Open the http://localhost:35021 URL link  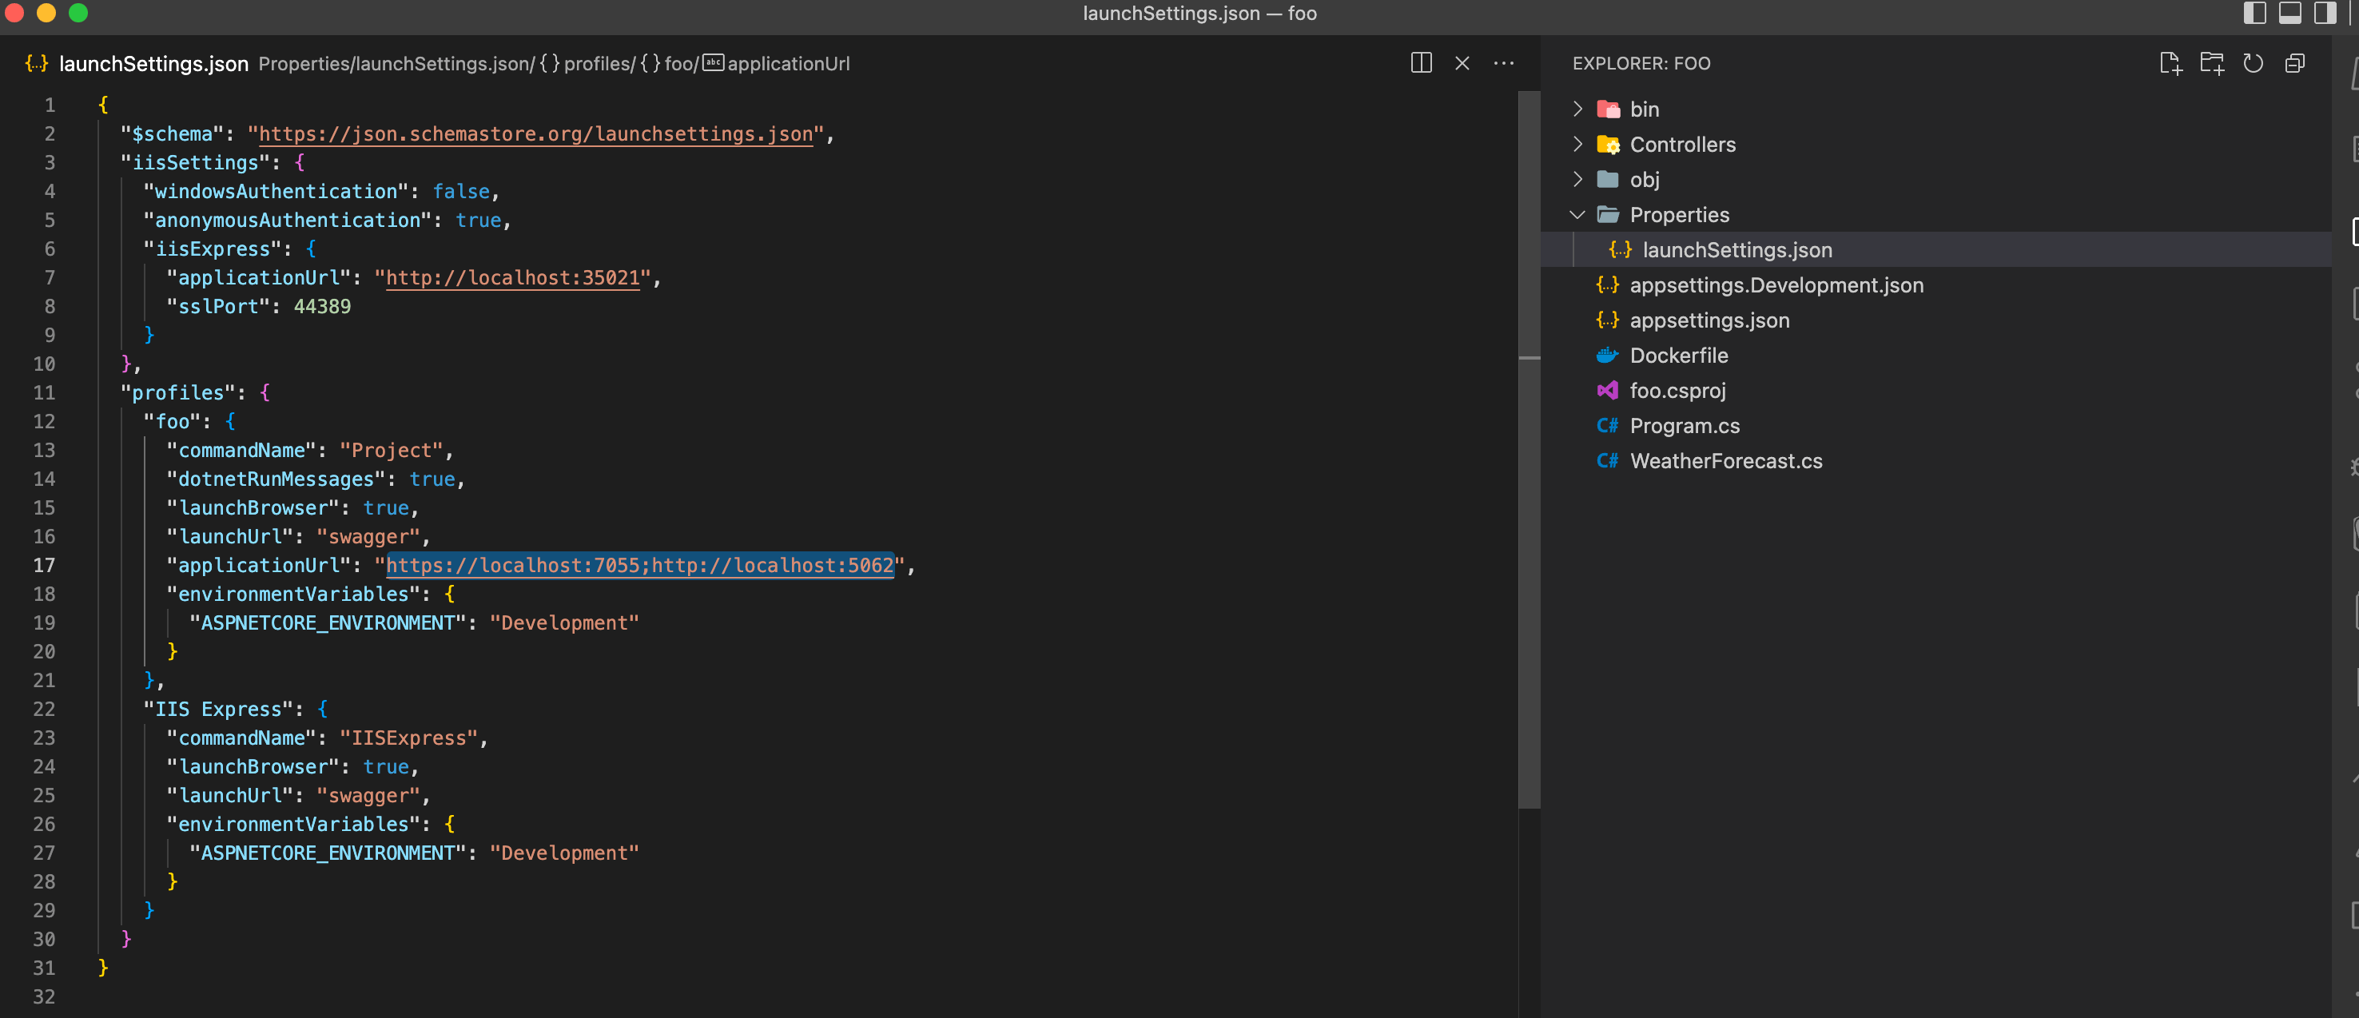coord(512,277)
